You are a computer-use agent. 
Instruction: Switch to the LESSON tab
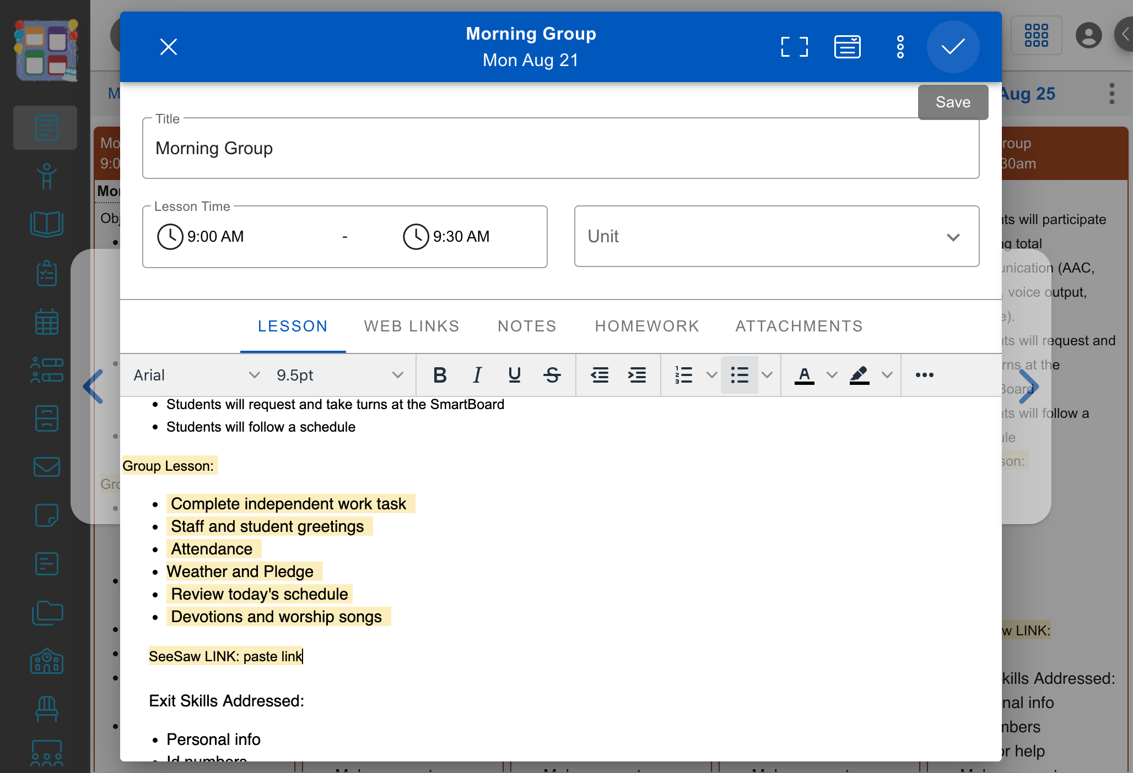coord(293,326)
